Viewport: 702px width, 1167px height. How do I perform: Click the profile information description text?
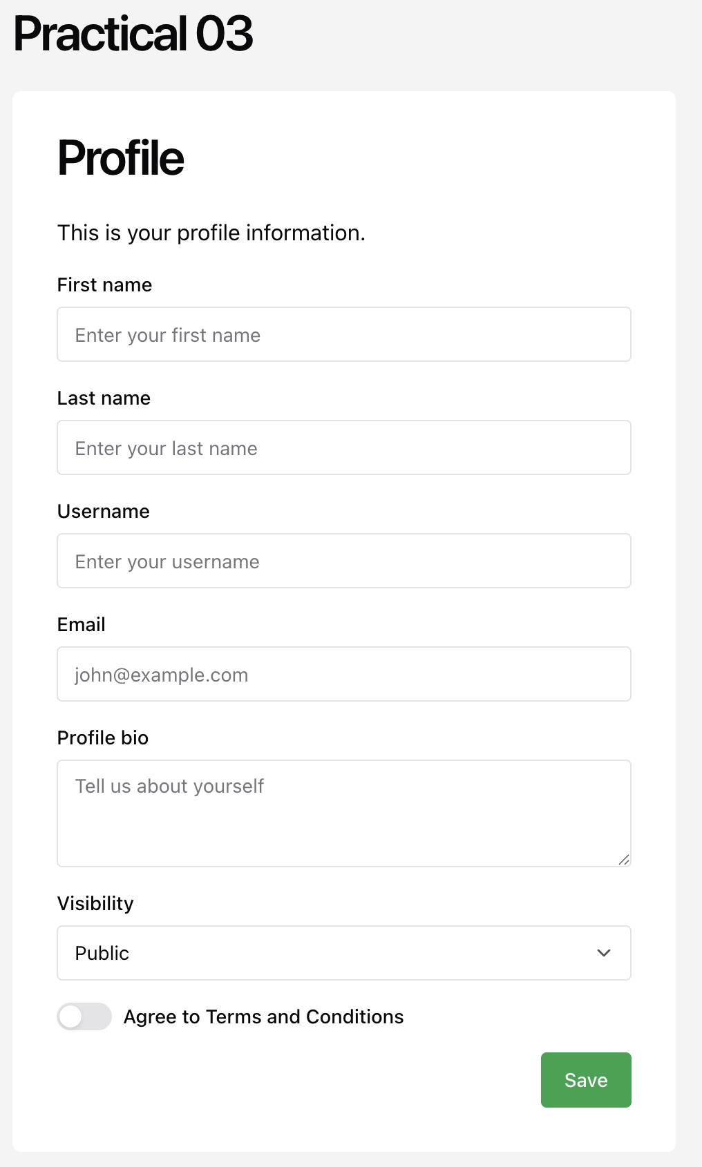click(211, 233)
